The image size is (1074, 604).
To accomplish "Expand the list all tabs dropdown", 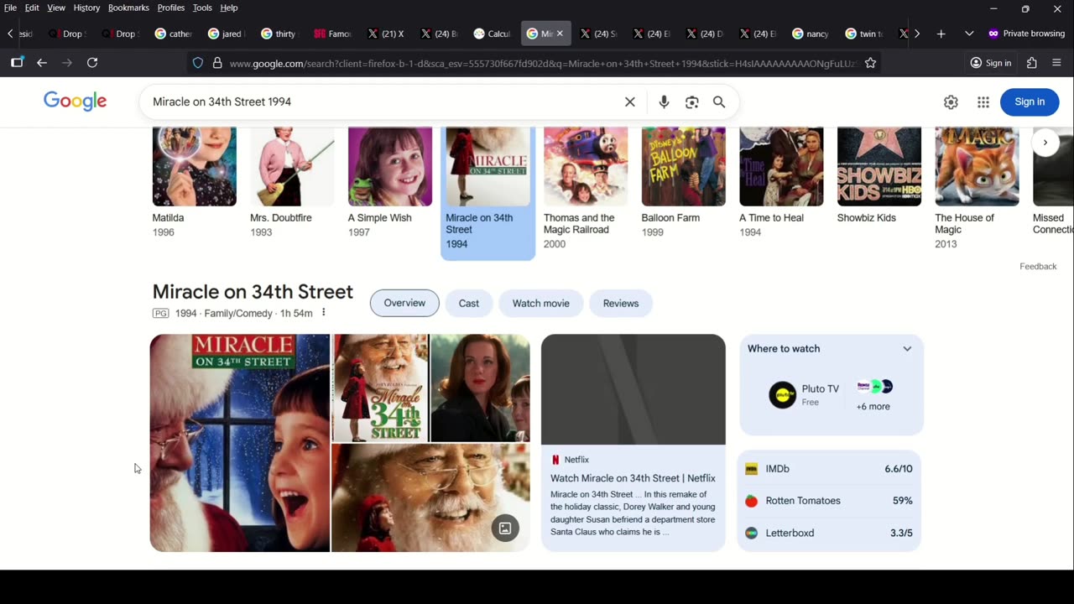I will coord(969,34).
